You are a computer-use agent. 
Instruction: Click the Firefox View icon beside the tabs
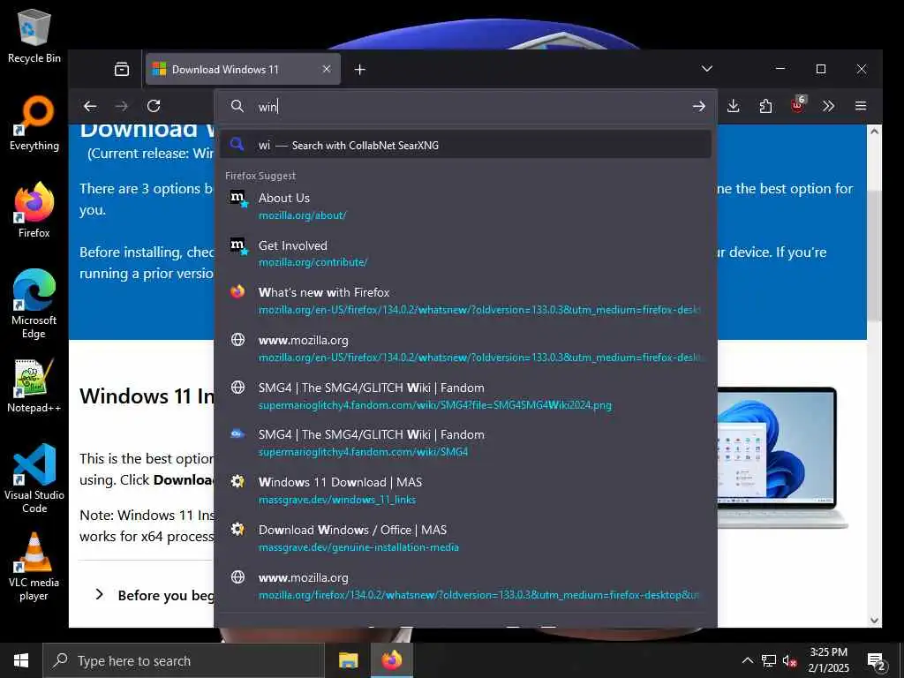[x=122, y=69]
